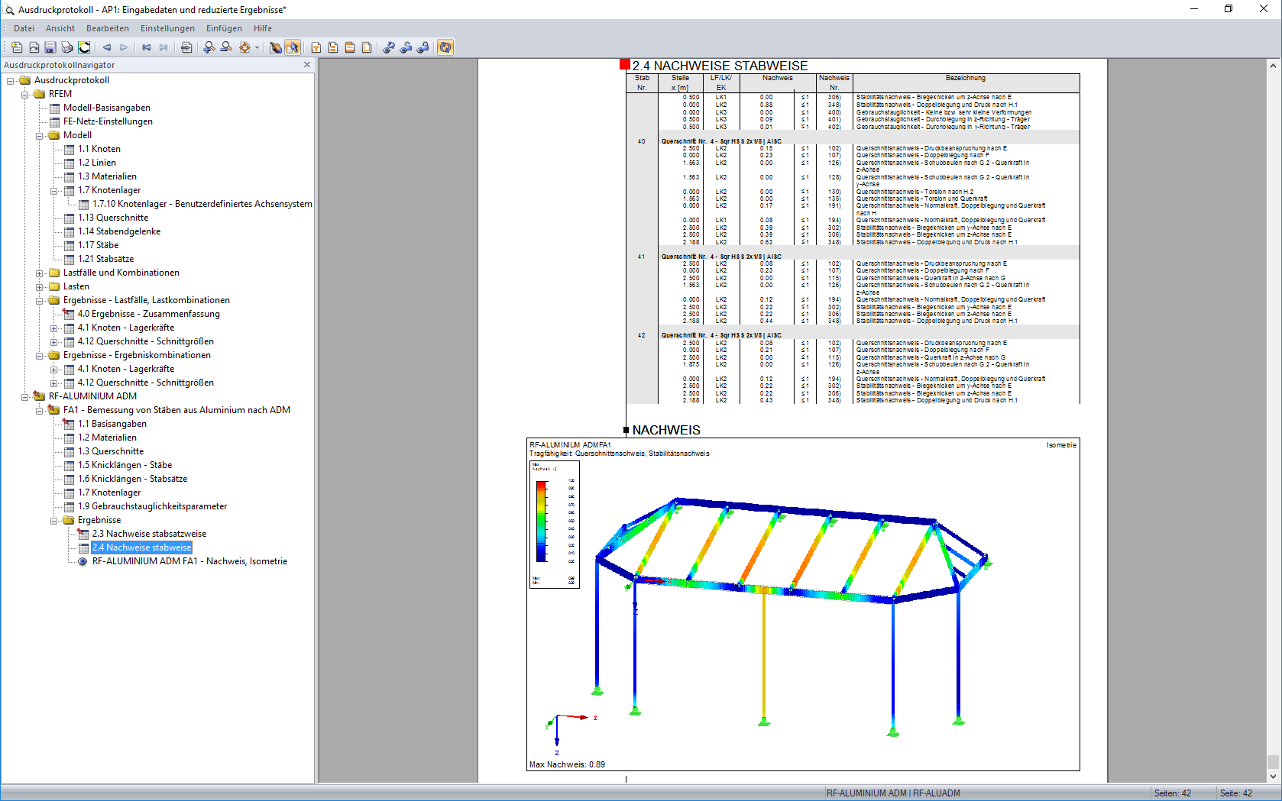Click the 'Seiten: 42' status entry
Screen dimensions: 1282x801
pos(1172,793)
